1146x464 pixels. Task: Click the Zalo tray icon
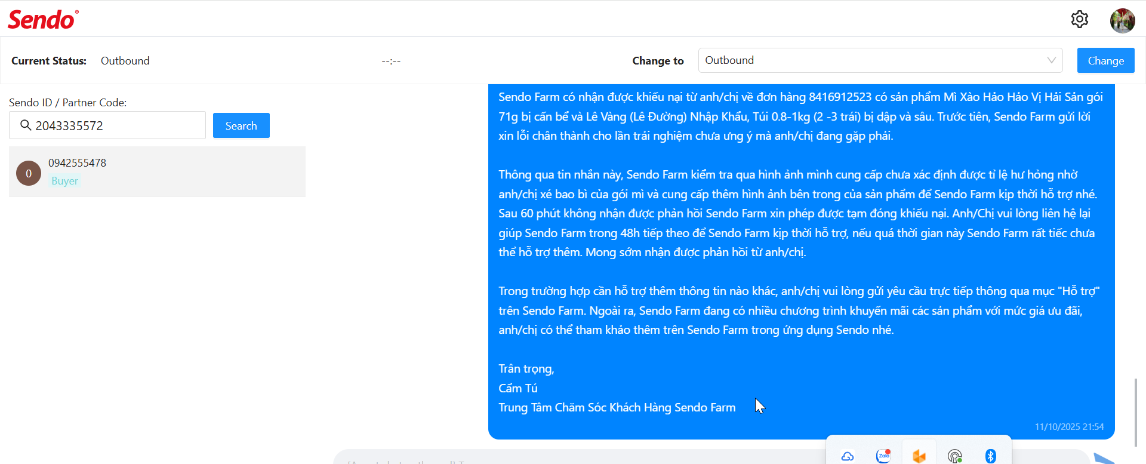883,456
